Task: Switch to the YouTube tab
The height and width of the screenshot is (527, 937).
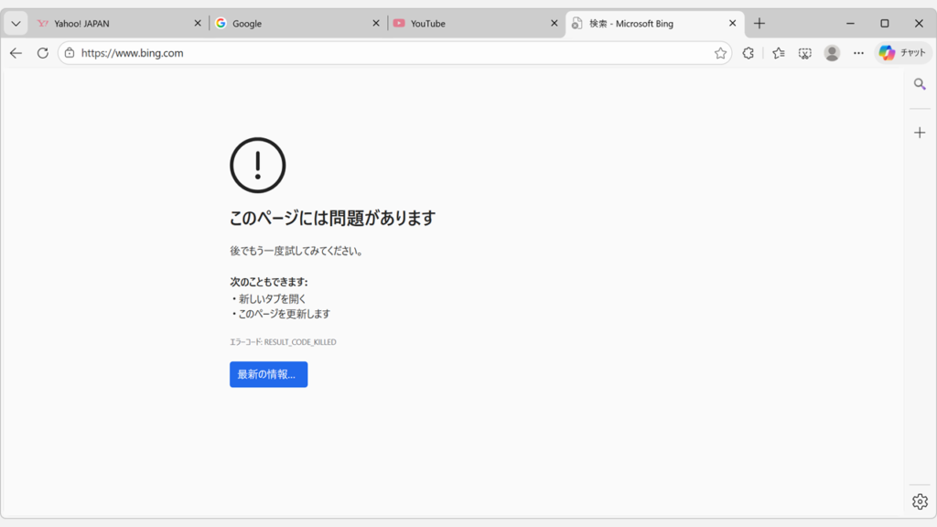Action: 430,23
